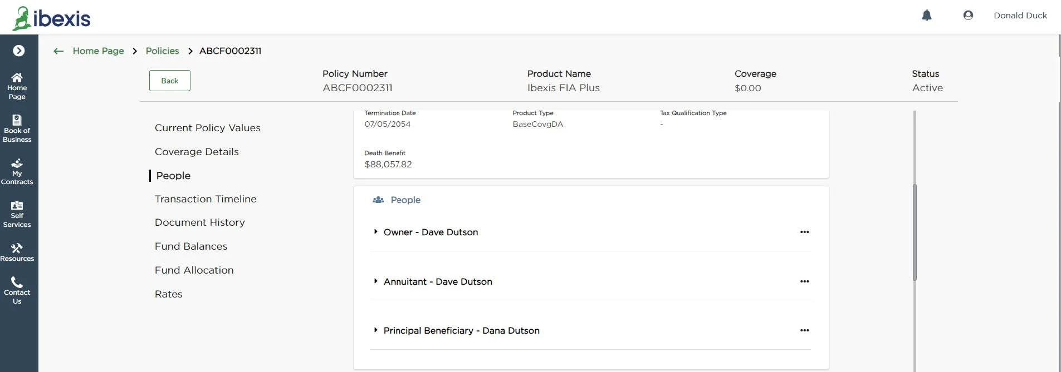Expand the sidebar with the arrow icon
The width and height of the screenshot is (1061, 372).
point(19,51)
